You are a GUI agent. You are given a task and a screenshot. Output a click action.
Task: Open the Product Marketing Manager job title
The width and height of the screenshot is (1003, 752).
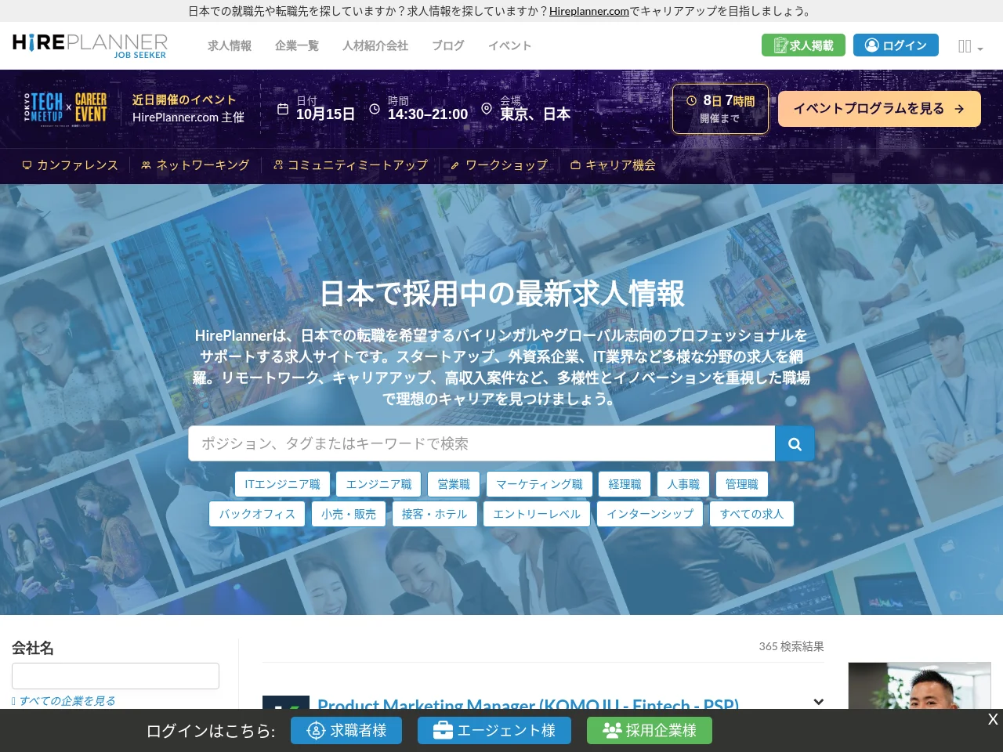click(x=528, y=703)
